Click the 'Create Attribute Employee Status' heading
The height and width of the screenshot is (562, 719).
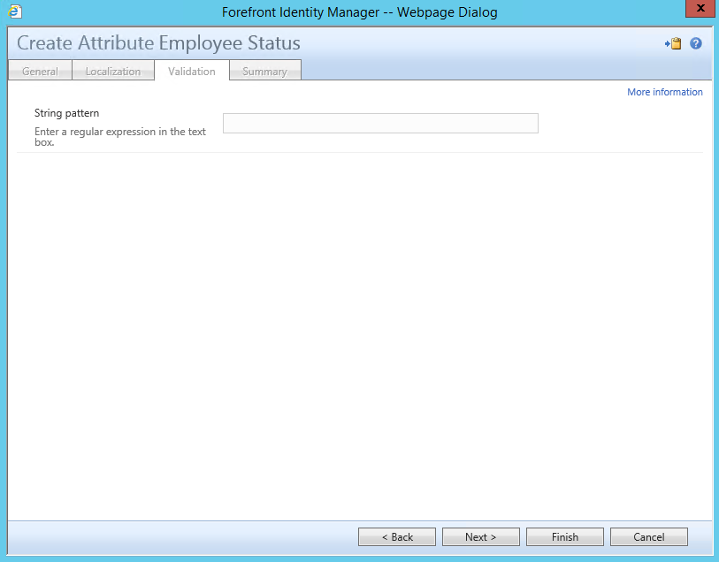coord(158,43)
